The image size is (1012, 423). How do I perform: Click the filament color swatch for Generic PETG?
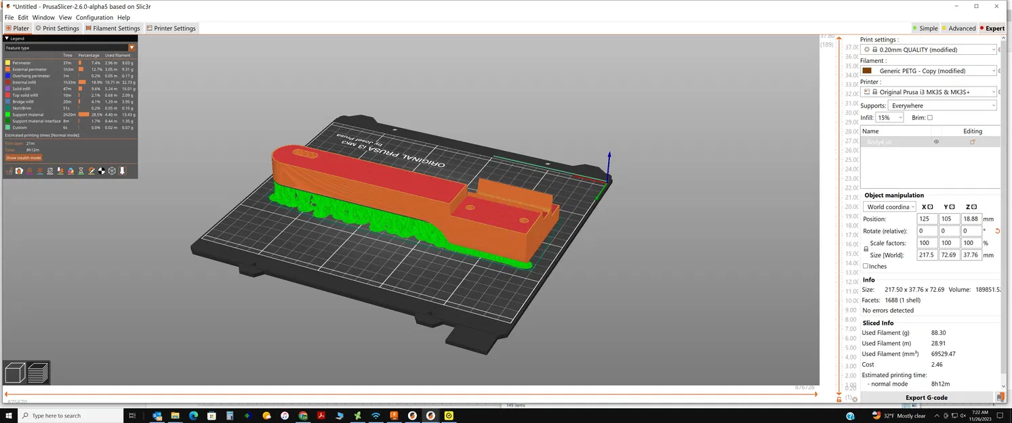tap(868, 71)
